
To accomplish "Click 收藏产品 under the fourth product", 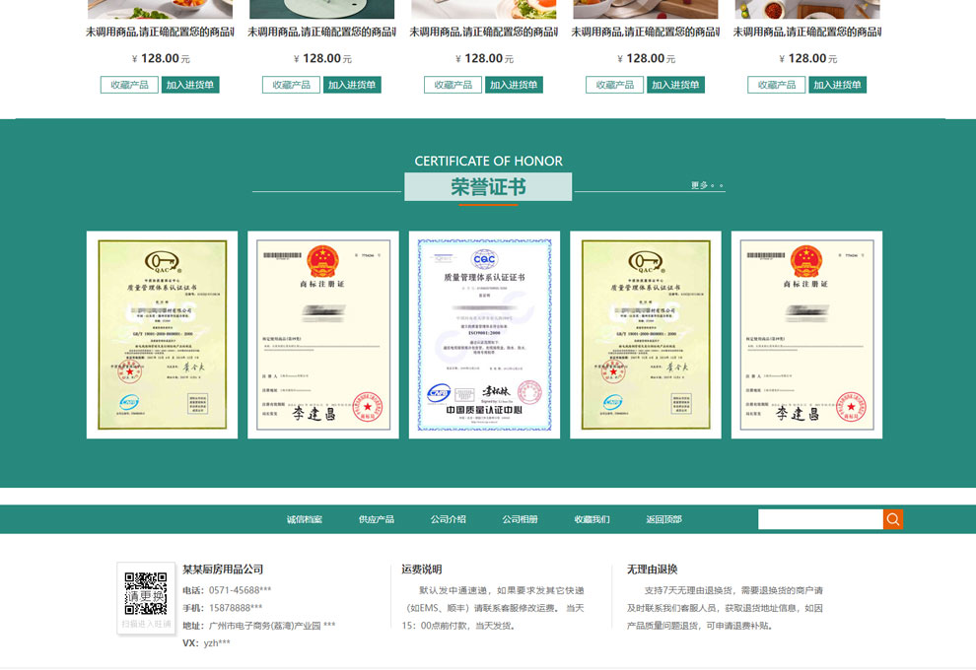I will coord(615,85).
